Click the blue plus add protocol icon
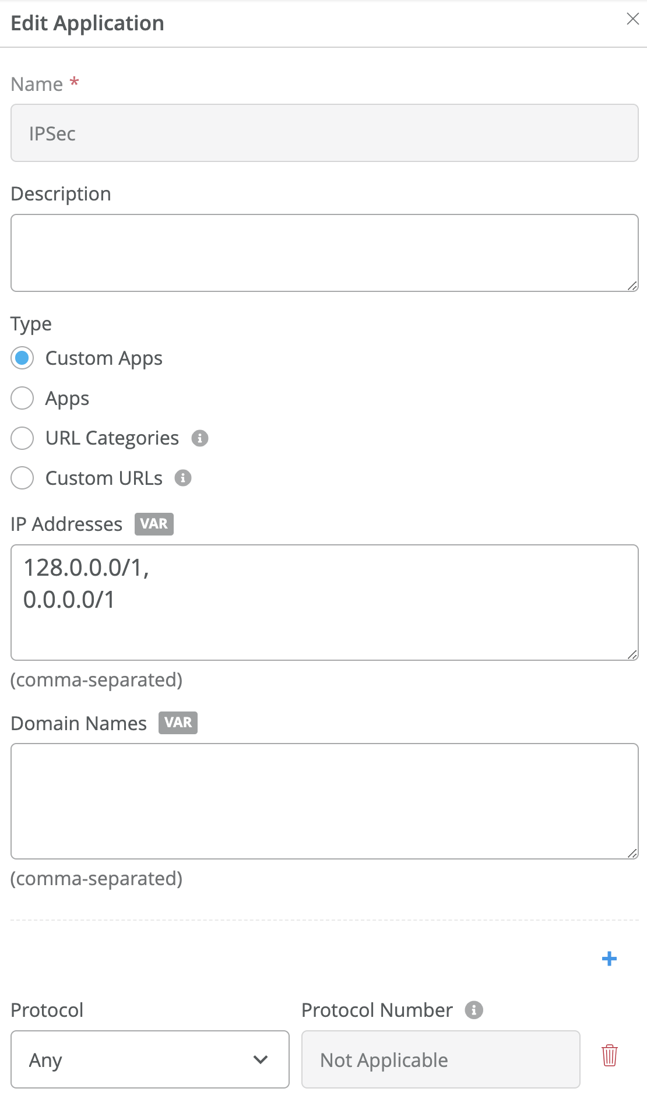Screen dimensions: 647x1106 click(609, 959)
